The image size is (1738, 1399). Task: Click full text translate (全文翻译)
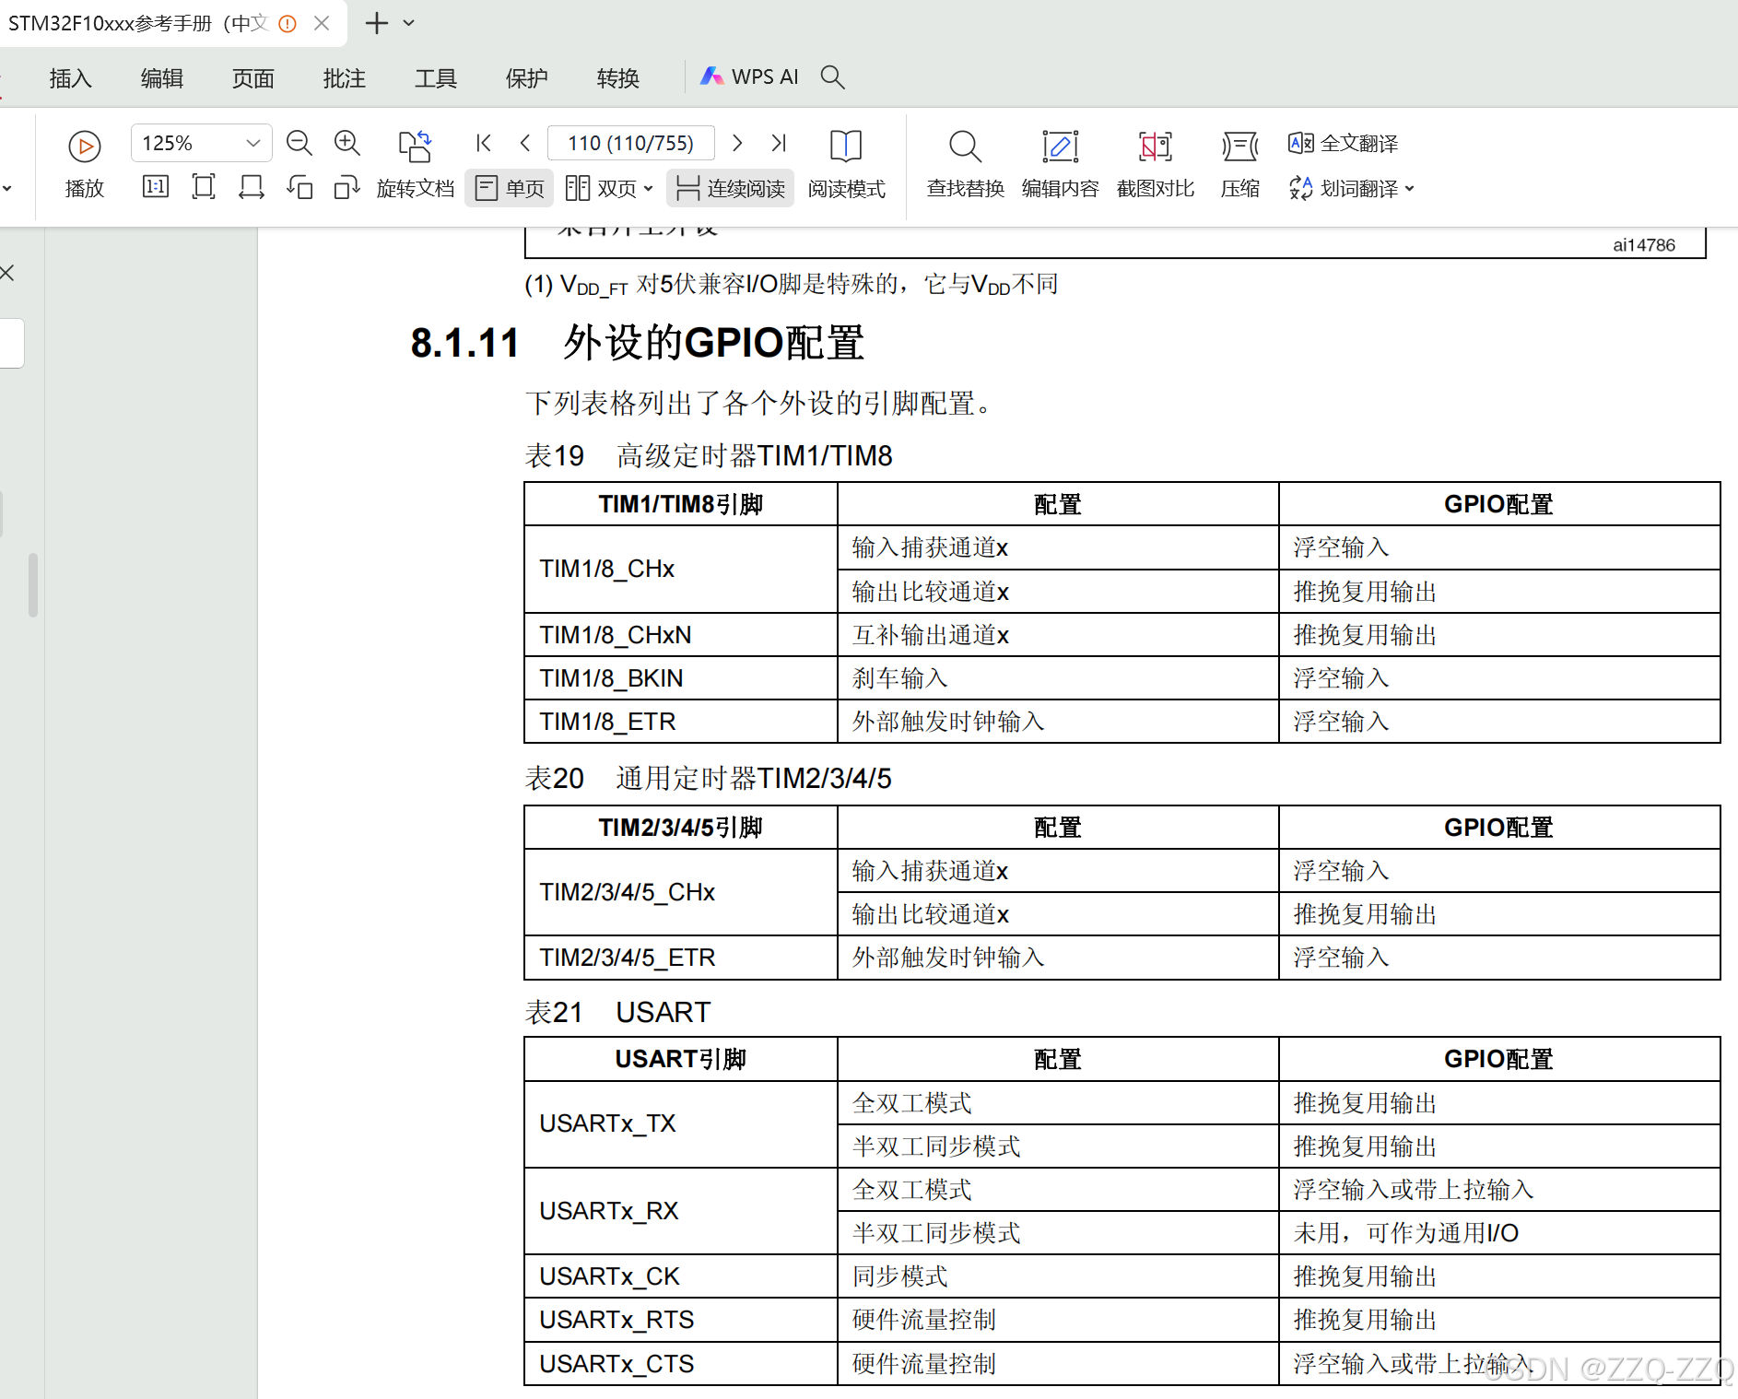pyautogui.click(x=1344, y=143)
